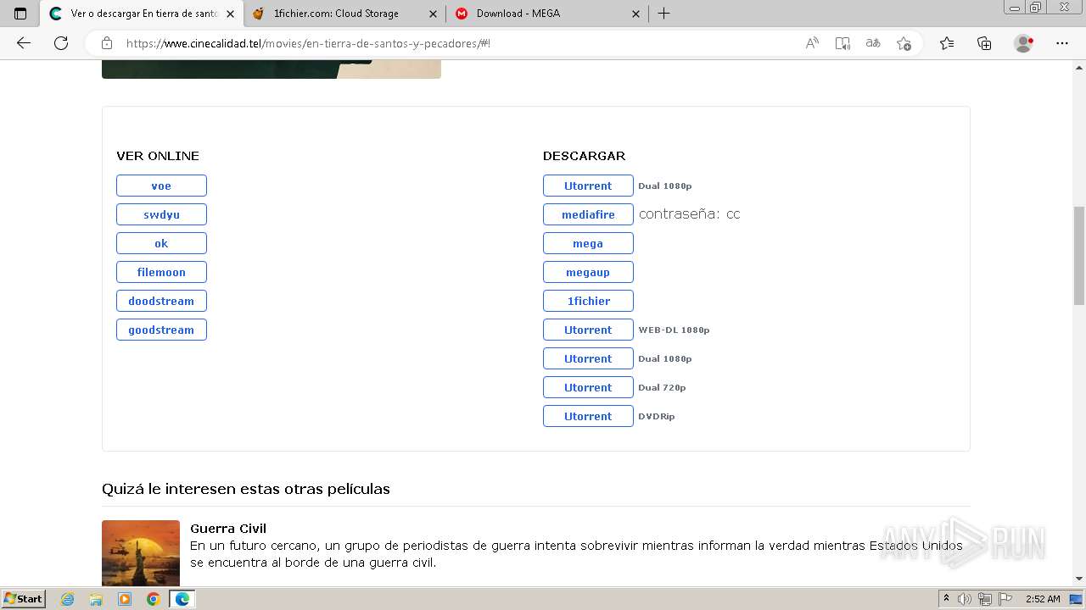
Task: Open the Guerra Civil movie title
Action: click(x=228, y=529)
